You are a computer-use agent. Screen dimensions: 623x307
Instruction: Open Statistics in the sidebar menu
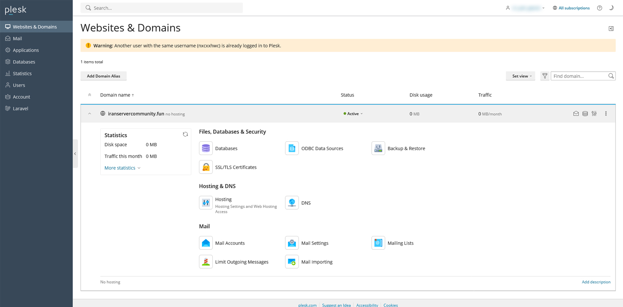click(x=22, y=73)
